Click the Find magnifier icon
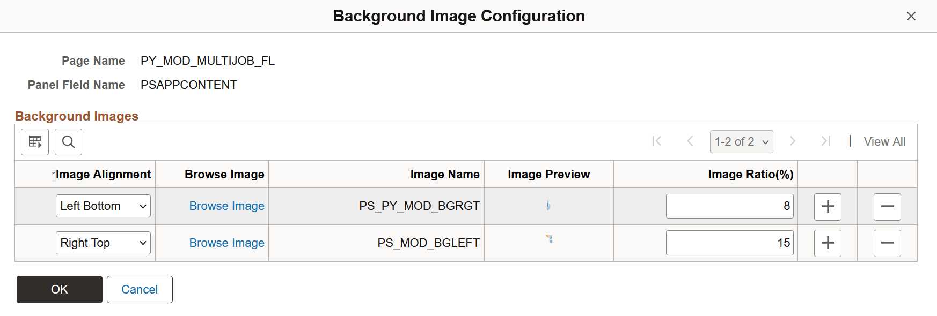Image resolution: width=937 pixels, height=316 pixels. coord(68,141)
